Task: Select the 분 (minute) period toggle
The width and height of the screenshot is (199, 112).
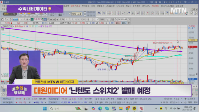Action: coord(57,19)
